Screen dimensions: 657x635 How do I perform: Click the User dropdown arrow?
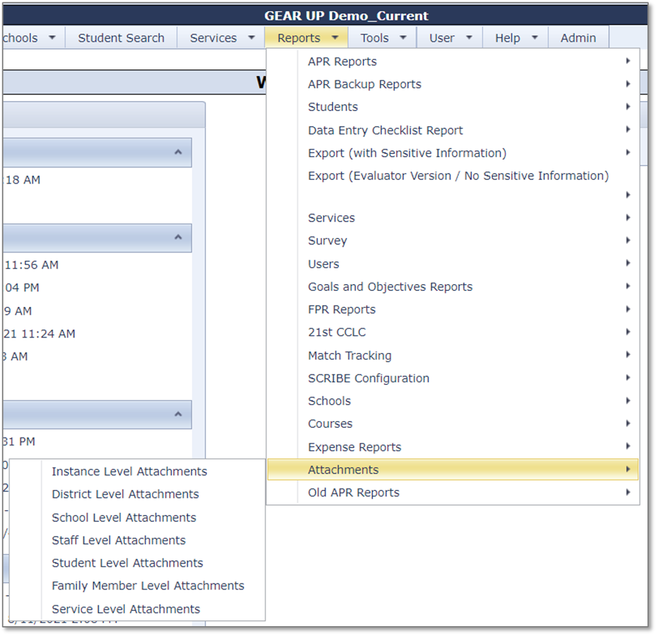click(x=470, y=38)
